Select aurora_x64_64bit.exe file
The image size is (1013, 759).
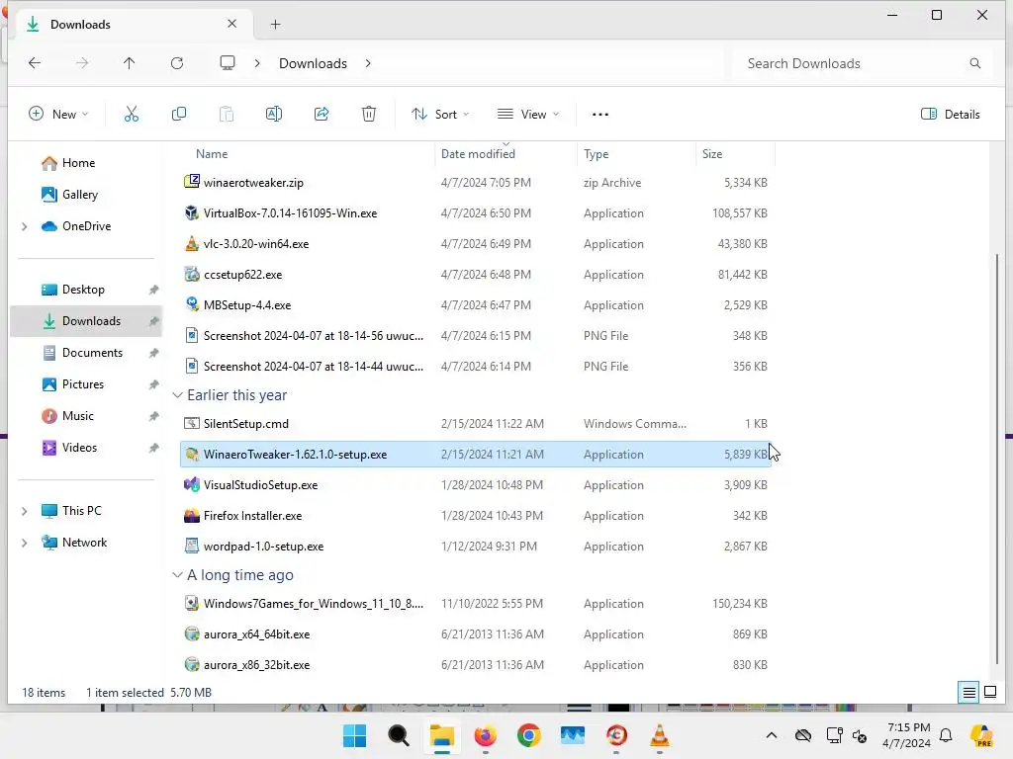coord(475,634)
